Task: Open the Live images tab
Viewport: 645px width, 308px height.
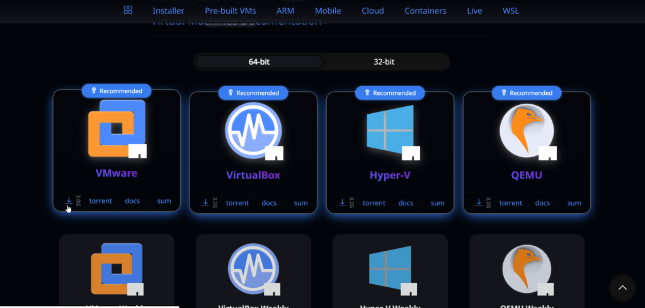Action: [474, 11]
